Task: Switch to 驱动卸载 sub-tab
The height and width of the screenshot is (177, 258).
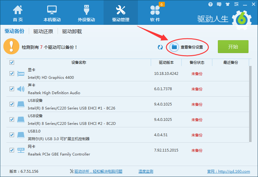Action: pyautogui.click(x=72, y=31)
